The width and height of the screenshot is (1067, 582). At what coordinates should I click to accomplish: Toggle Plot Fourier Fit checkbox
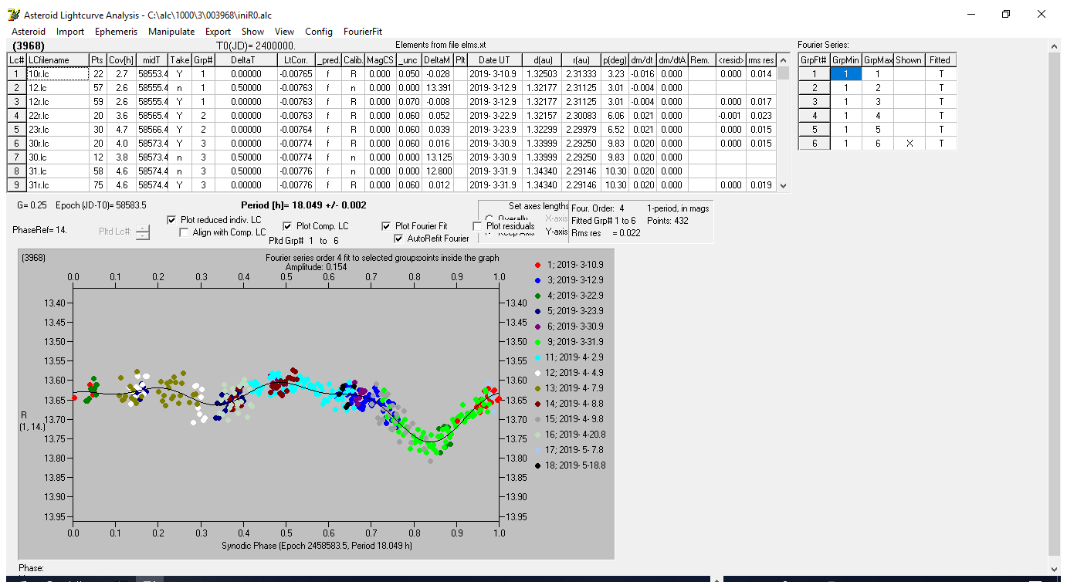click(387, 226)
